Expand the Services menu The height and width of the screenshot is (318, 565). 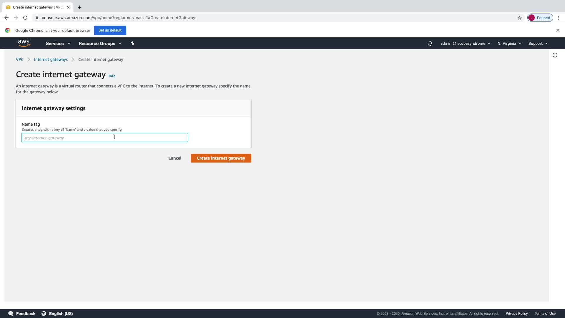tap(58, 44)
